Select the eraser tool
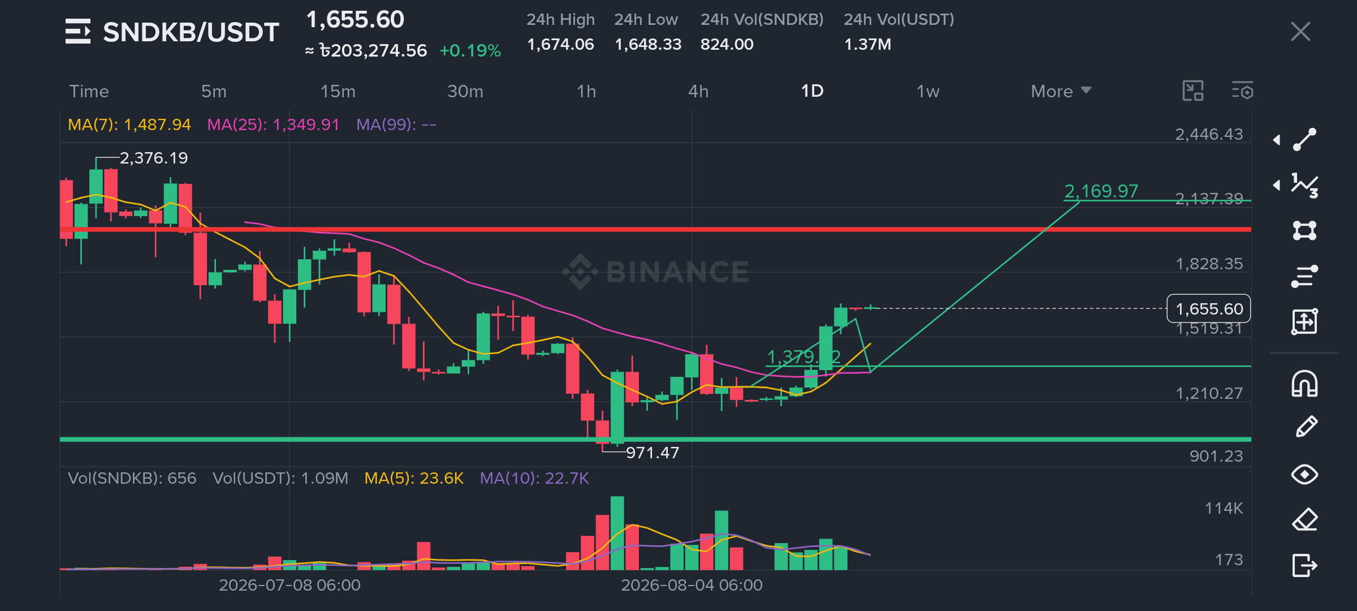This screenshot has height=611, width=1357. [x=1304, y=519]
